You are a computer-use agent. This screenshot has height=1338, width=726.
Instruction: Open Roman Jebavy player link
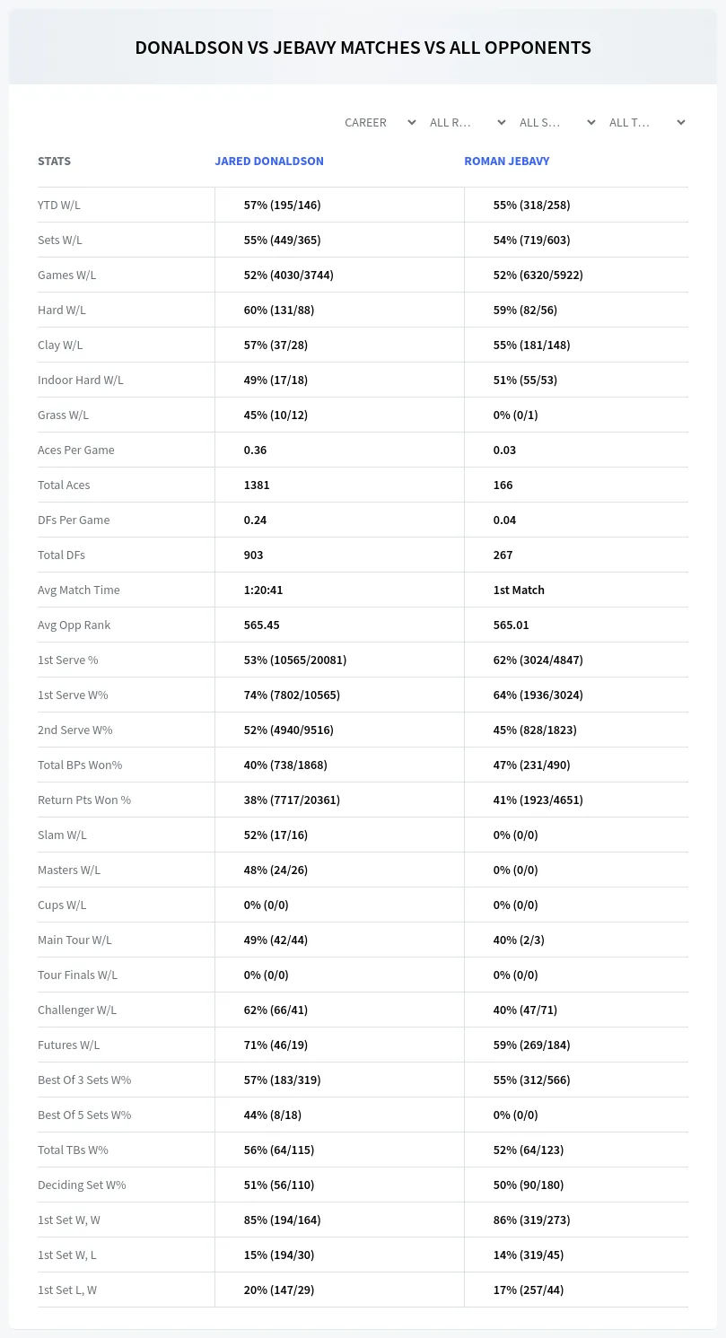coord(507,162)
